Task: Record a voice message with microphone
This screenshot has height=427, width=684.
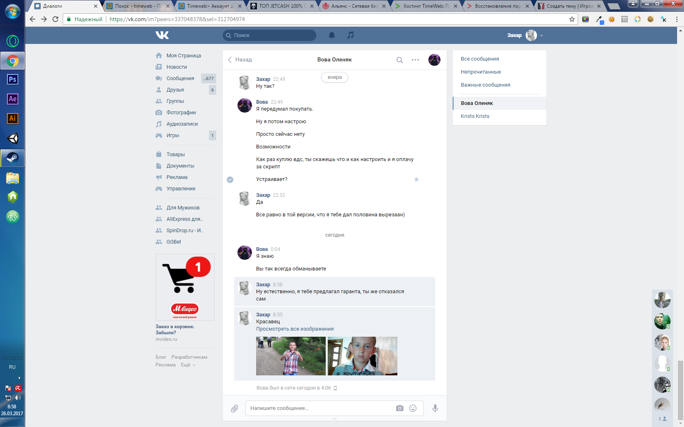Action: [435, 408]
